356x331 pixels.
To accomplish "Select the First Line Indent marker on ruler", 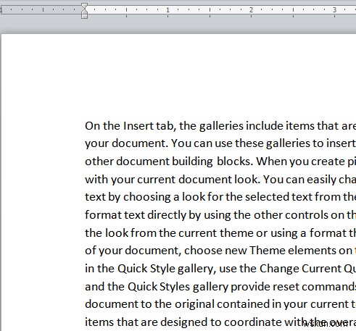I will coord(84,6).
